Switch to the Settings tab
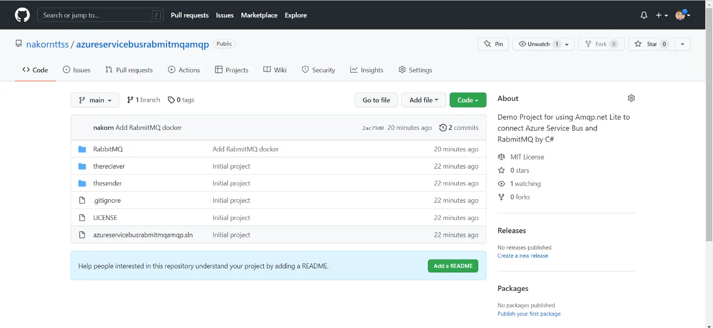Viewport: 713px width, 328px height. (x=415, y=70)
